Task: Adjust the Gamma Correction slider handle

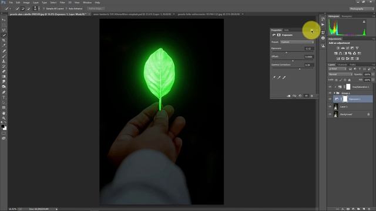Action: [300, 69]
